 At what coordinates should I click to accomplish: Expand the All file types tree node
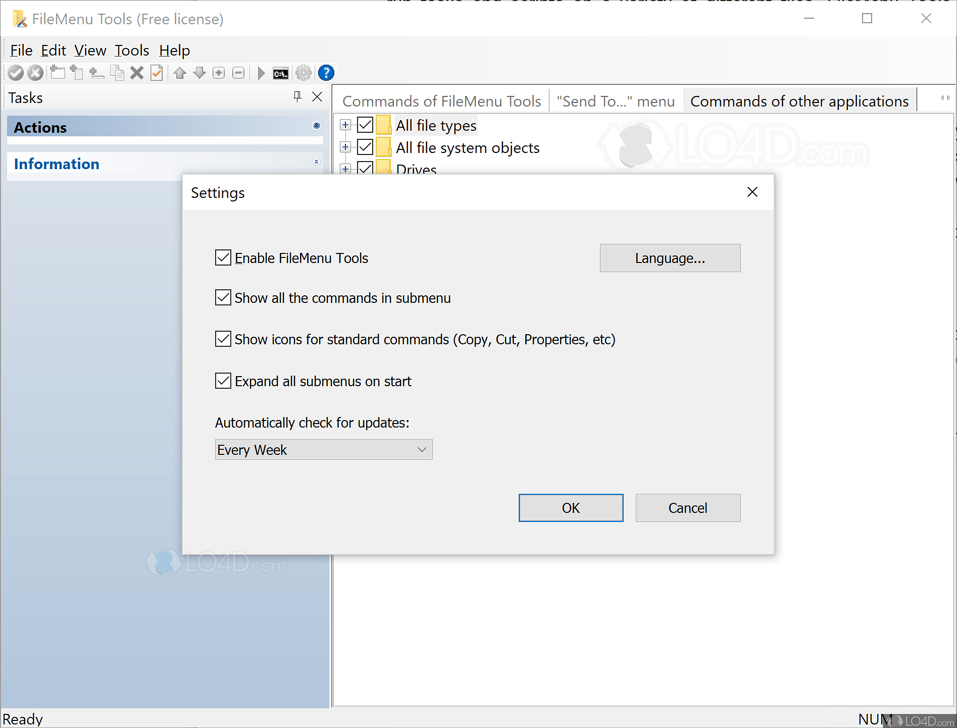pyautogui.click(x=345, y=125)
